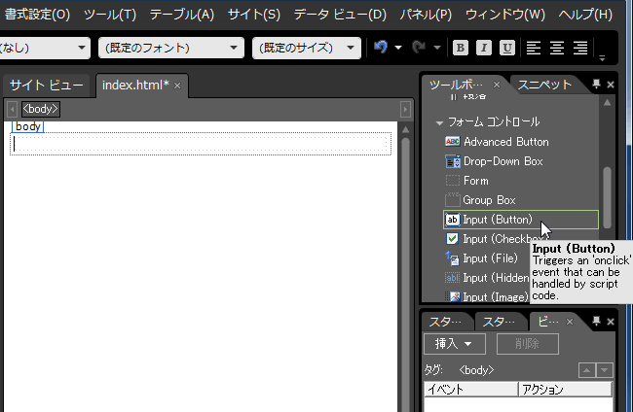The width and height of the screenshot is (633, 412).
Task: Click the body tag label in editor
Action: [28, 126]
